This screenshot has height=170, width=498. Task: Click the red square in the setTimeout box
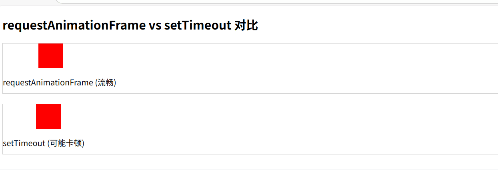coord(48,117)
